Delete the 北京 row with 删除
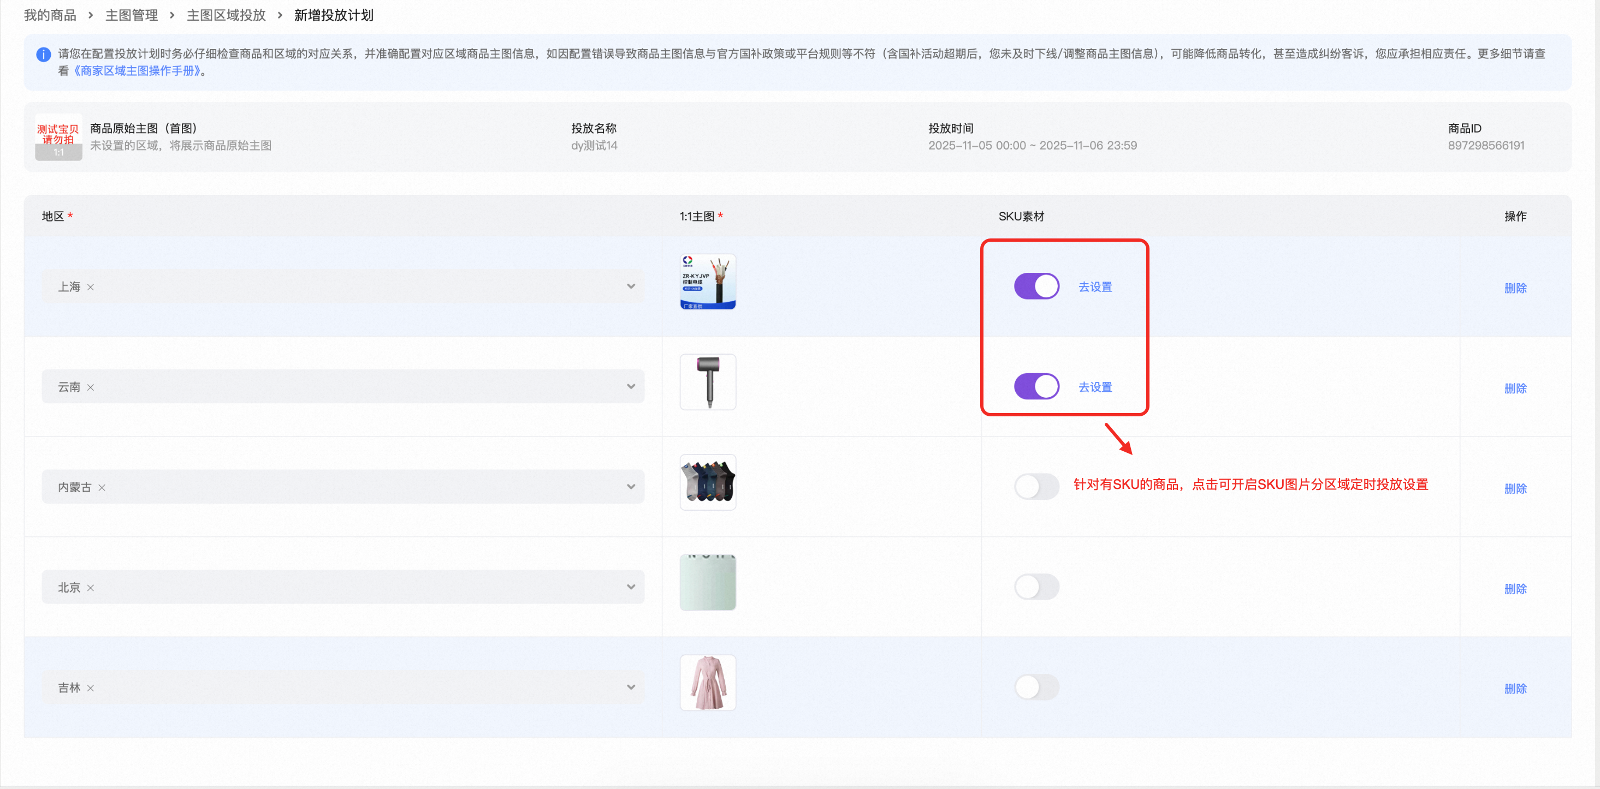 pos(1515,589)
